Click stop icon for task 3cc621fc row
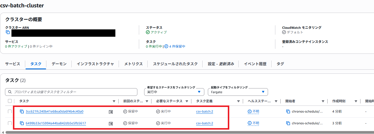The image size is (374, 134). 111,112
